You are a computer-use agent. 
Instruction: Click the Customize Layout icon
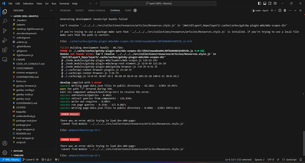[x=274, y=4]
